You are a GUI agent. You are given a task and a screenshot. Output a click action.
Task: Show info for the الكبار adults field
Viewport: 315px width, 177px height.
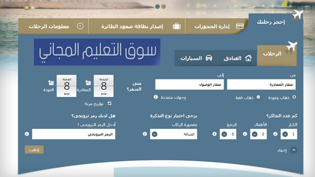pos(275,134)
